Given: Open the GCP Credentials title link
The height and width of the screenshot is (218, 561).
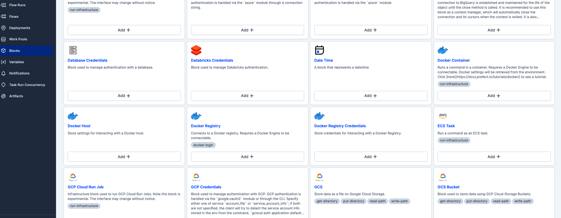Looking at the screenshot, I should 207,187.
